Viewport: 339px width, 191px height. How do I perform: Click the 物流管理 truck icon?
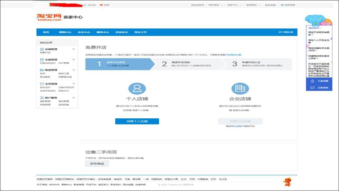coord(42,70)
